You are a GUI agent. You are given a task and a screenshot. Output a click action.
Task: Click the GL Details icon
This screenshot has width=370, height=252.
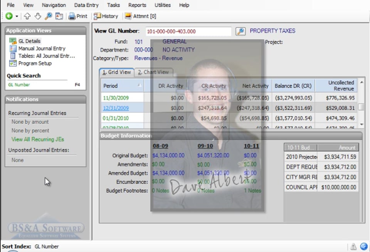click(13, 41)
